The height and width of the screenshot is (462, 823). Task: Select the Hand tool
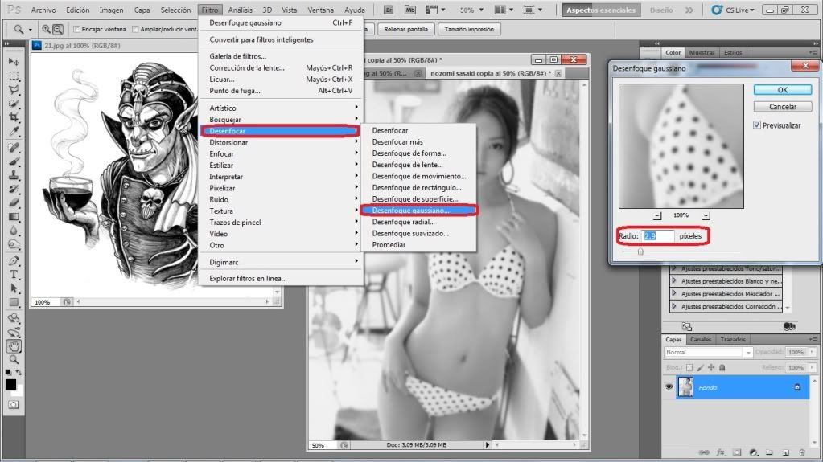(14, 346)
